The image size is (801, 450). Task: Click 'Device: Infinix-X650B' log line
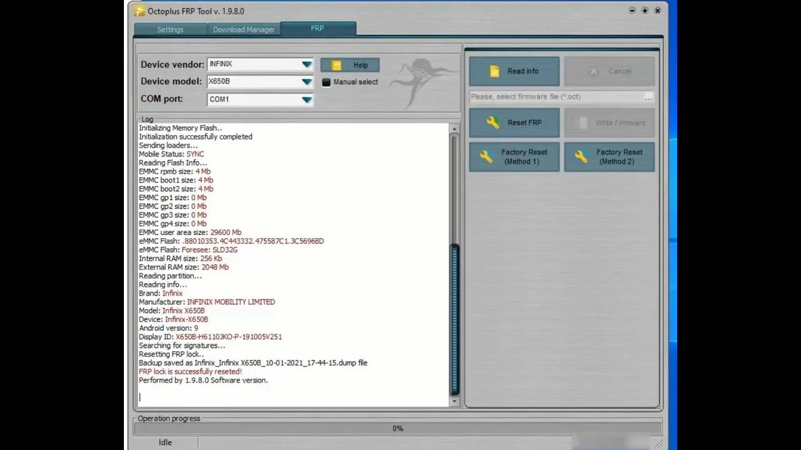click(x=173, y=319)
